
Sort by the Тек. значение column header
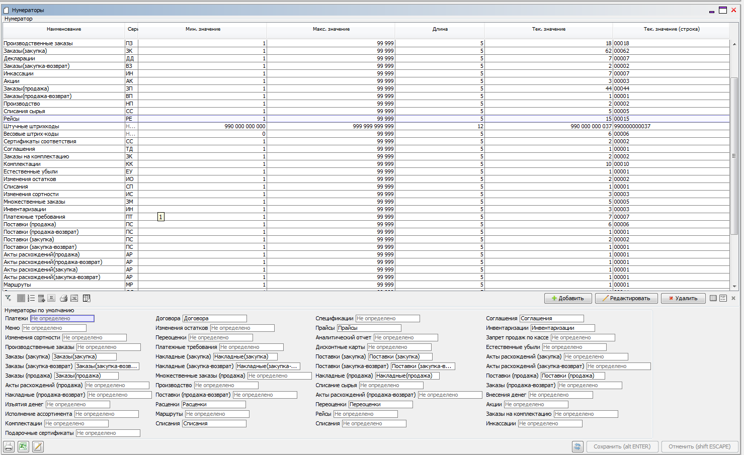(548, 29)
